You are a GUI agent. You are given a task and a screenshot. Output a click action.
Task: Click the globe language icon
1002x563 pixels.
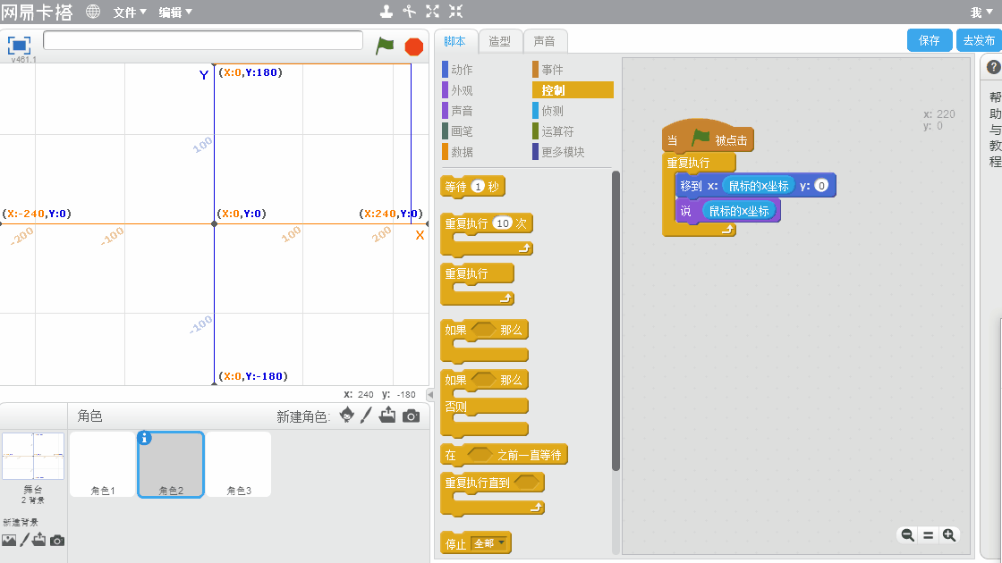click(x=93, y=12)
